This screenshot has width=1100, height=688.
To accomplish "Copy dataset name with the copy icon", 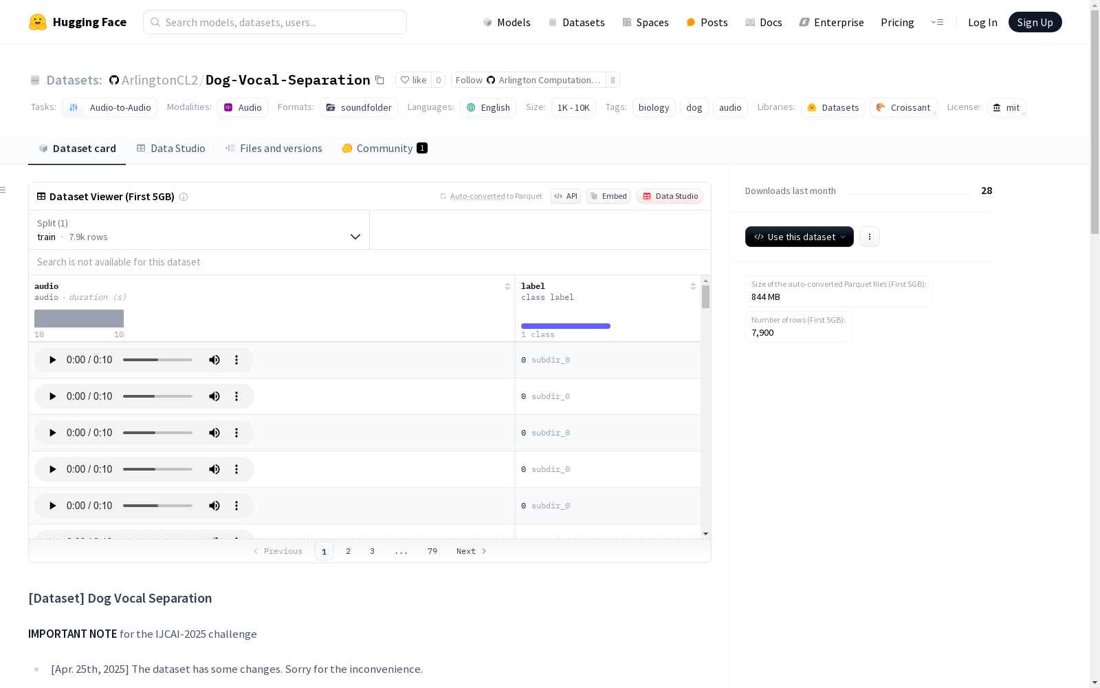I will click(379, 80).
